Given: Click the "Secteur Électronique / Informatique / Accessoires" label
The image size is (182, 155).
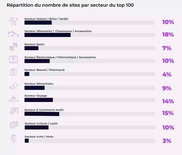Looking at the screenshot, I should [x=60, y=57].
